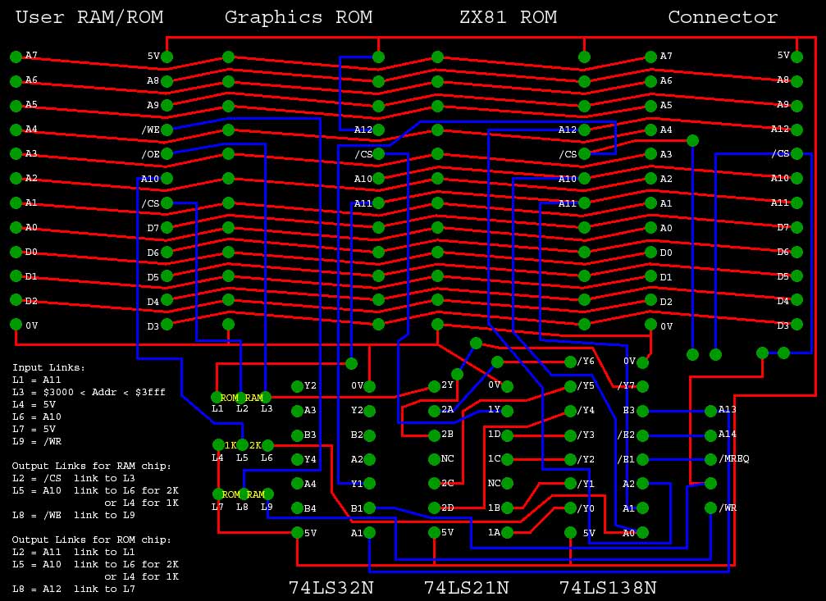Select the A7 pad on User RAM/ROM column

pos(15,57)
